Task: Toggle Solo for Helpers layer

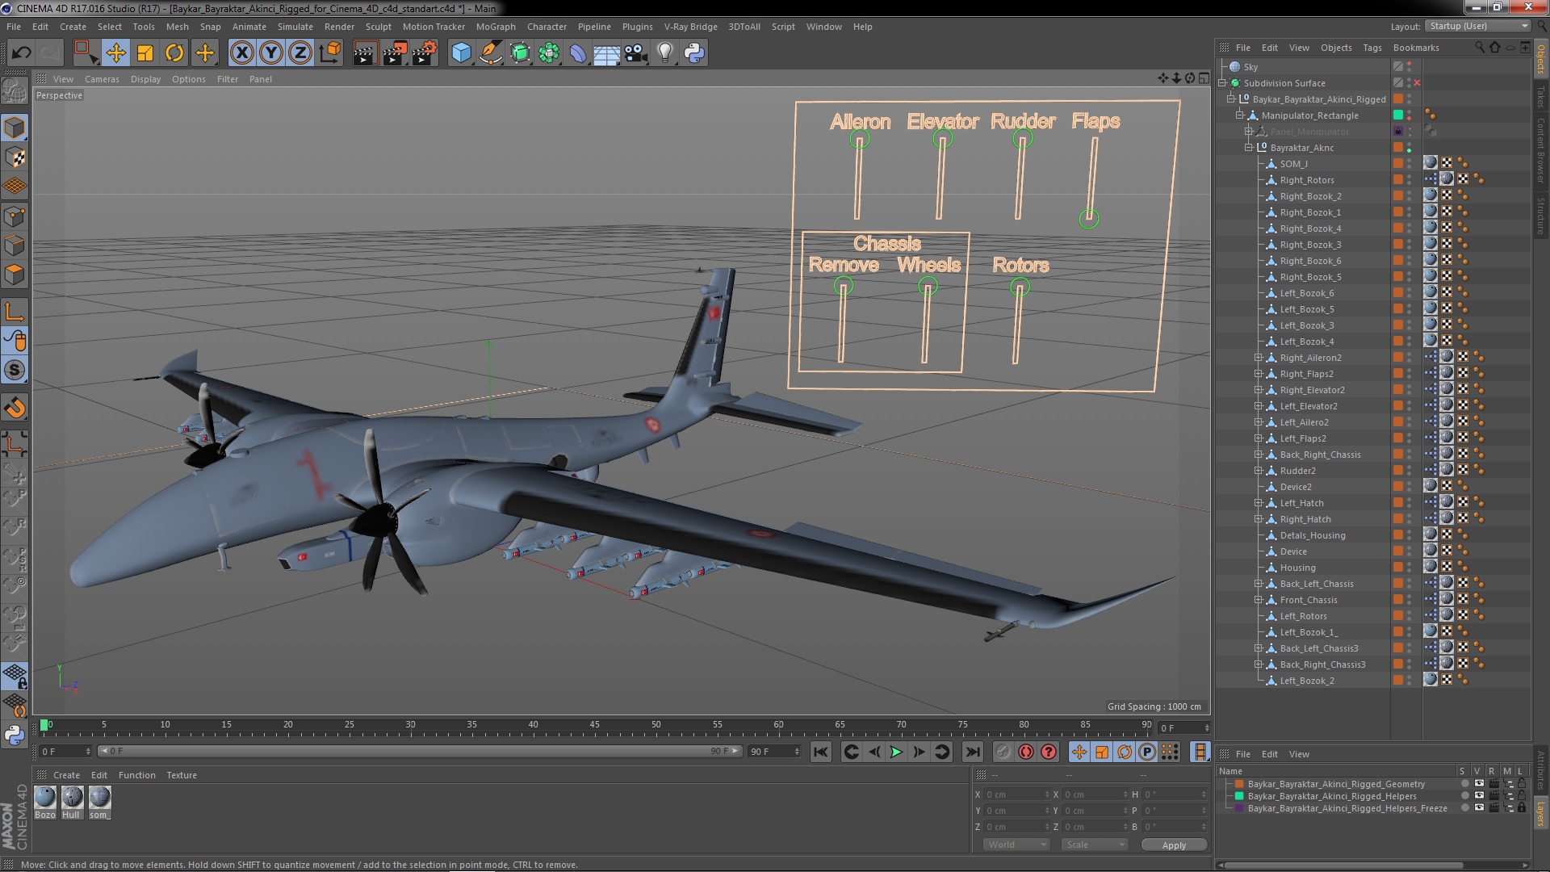Action: pos(1464,796)
